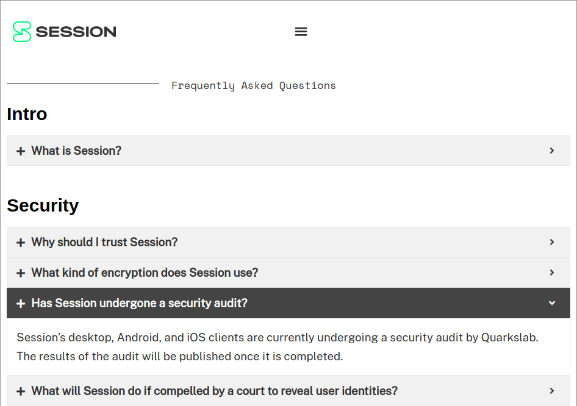Collapse the security audit answer via down chevron
This screenshot has height=406, width=577.
(x=551, y=303)
